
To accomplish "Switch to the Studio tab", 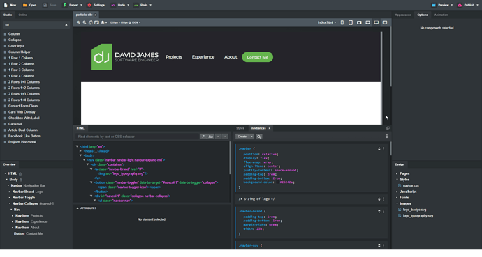I will pyautogui.click(x=8, y=15).
